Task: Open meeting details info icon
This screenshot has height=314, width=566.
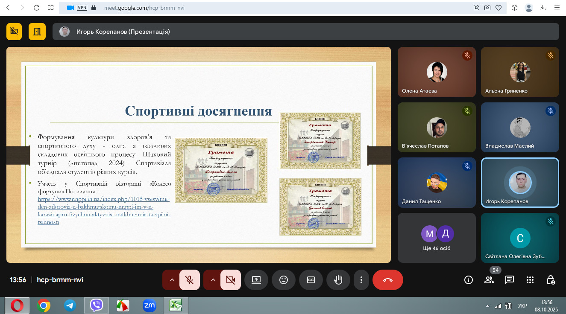Action: click(x=469, y=280)
